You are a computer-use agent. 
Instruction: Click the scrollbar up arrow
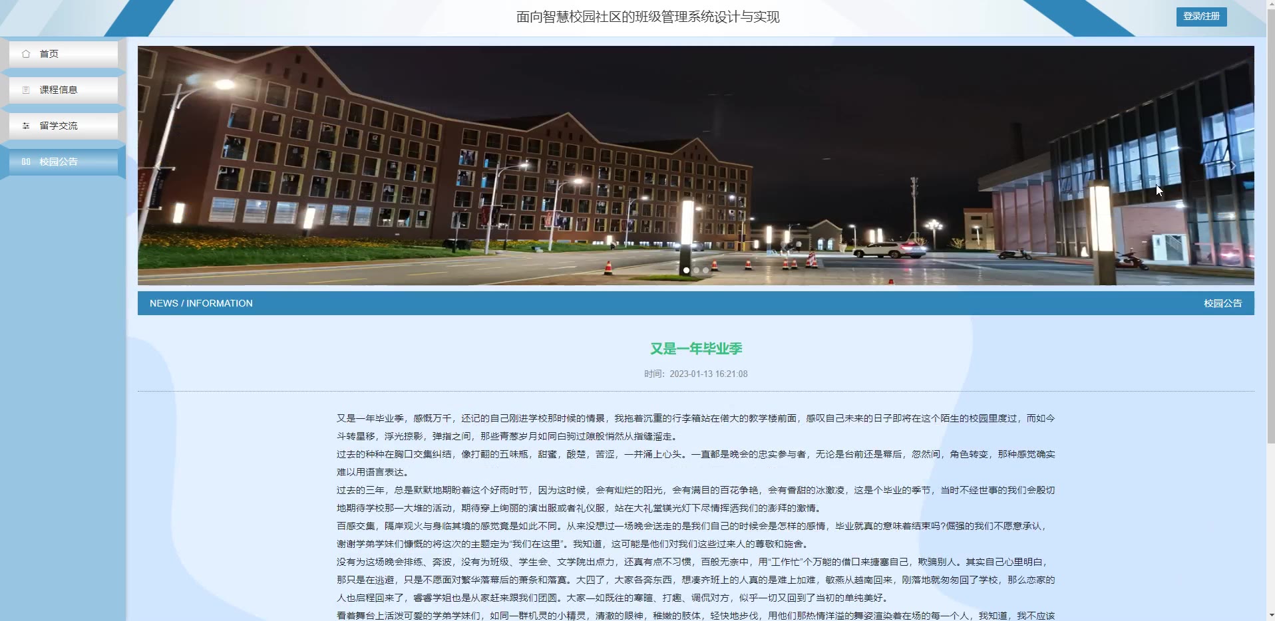(x=1270, y=5)
